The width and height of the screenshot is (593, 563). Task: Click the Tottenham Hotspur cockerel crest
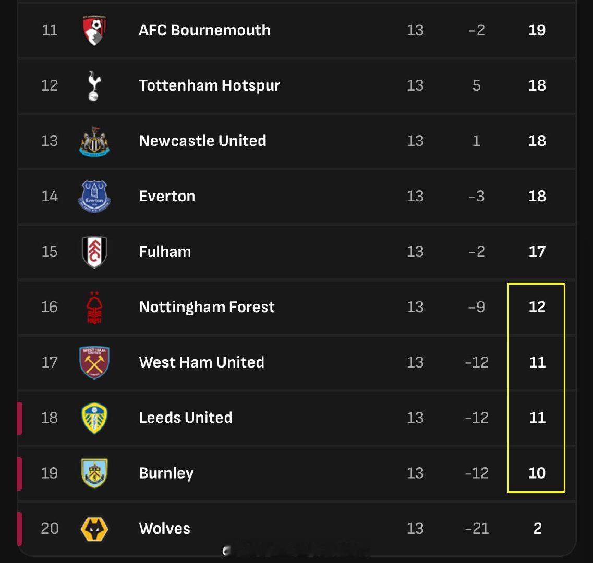94,85
